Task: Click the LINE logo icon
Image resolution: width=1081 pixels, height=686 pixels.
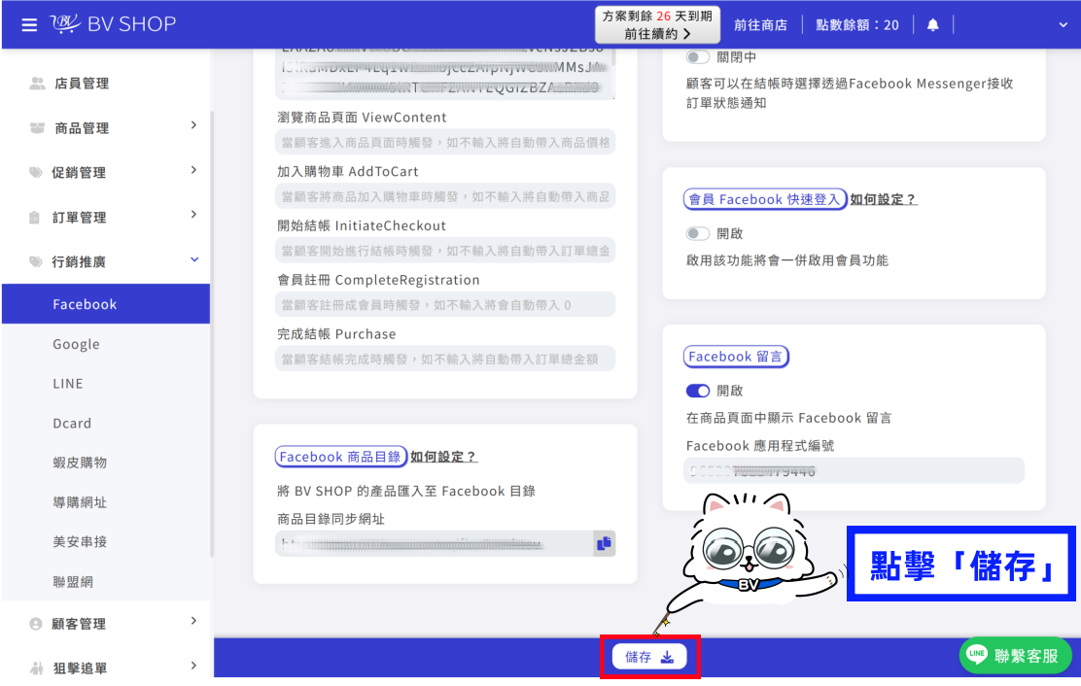Action: pyautogui.click(x=977, y=654)
